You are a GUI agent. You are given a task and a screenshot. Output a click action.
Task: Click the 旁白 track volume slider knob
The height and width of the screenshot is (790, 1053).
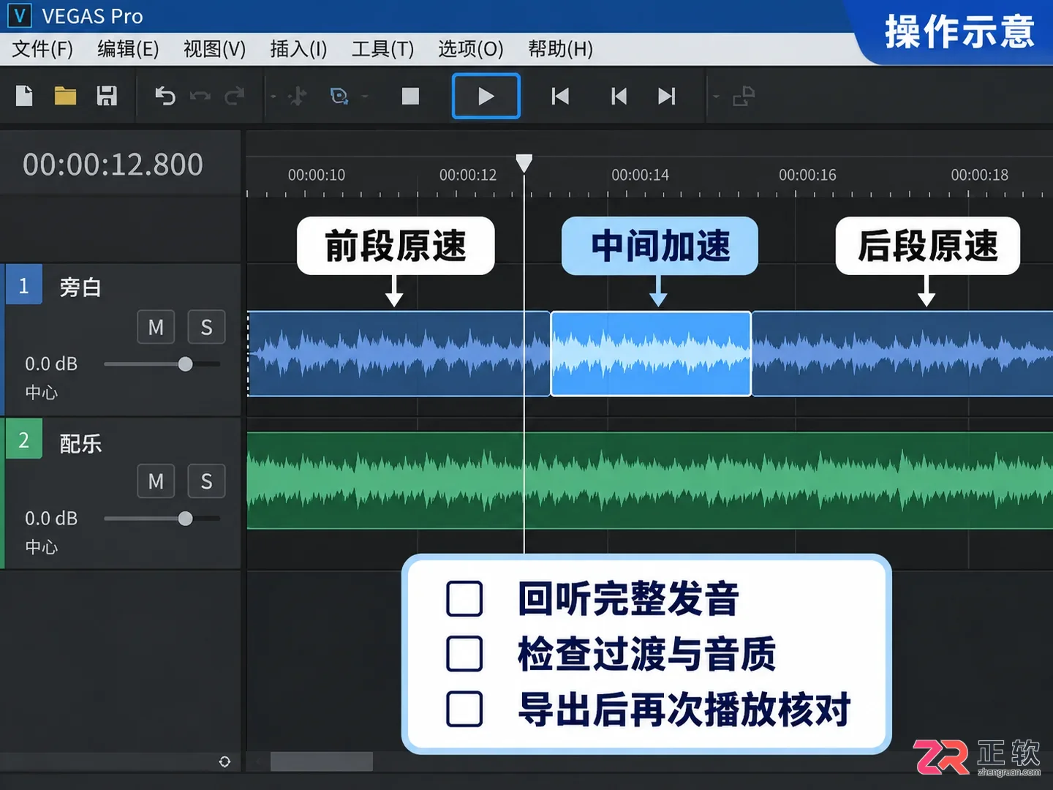(185, 364)
